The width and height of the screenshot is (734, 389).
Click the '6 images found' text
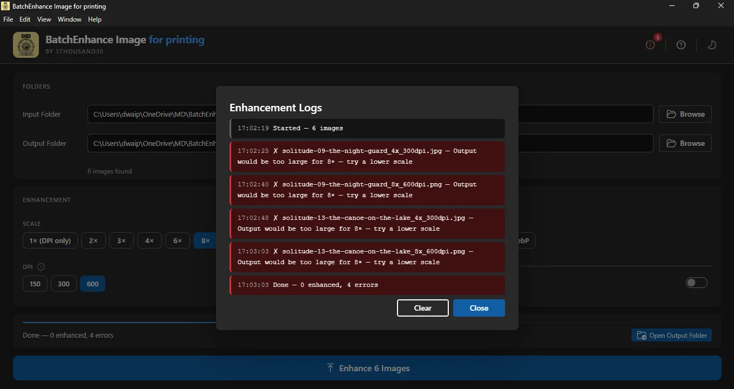110,171
